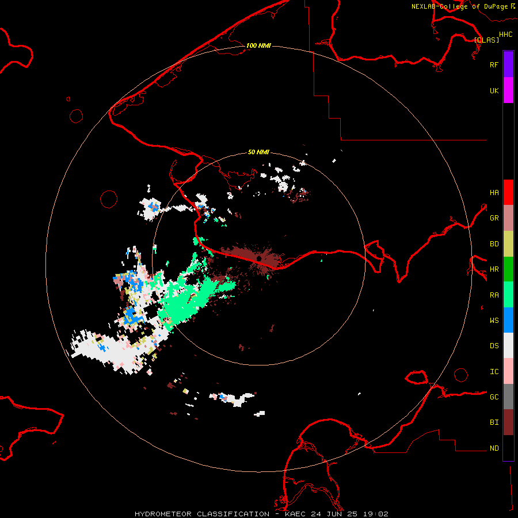Click the RF legend label
518x518 pixels.
tap(494, 64)
